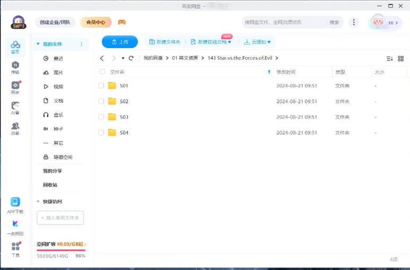Go to 我的网盘 breadcrumb
Image resolution: width=410 pixels, height=270 pixels.
point(153,58)
